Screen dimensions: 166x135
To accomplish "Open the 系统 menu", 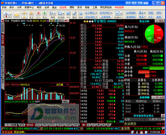I will (x=4, y=7).
